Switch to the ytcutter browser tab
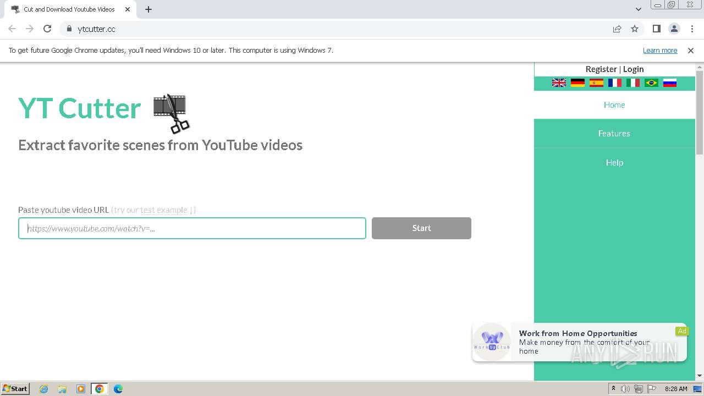Image resolution: width=704 pixels, height=396 pixels. pos(70,9)
